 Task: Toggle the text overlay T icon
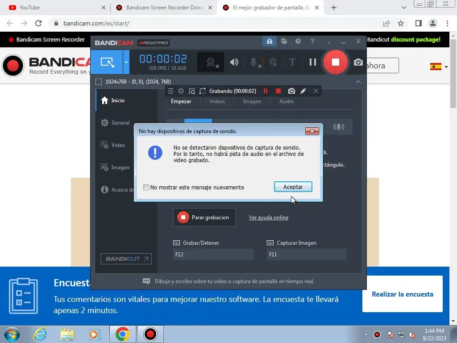click(x=292, y=62)
